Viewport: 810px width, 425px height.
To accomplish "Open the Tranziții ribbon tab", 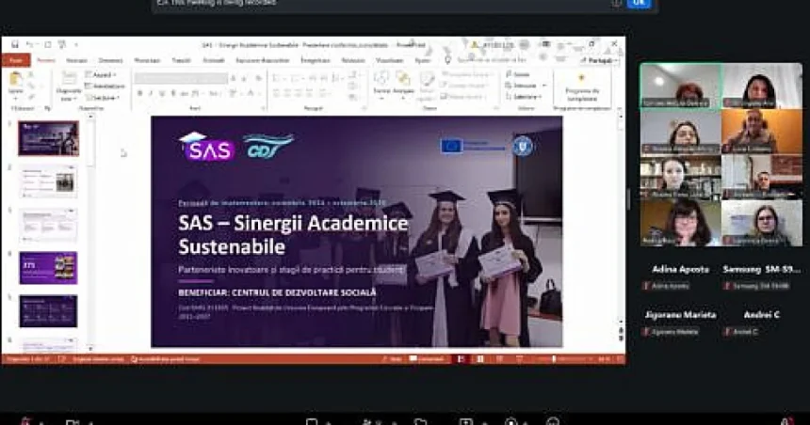I will click(x=181, y=60).
